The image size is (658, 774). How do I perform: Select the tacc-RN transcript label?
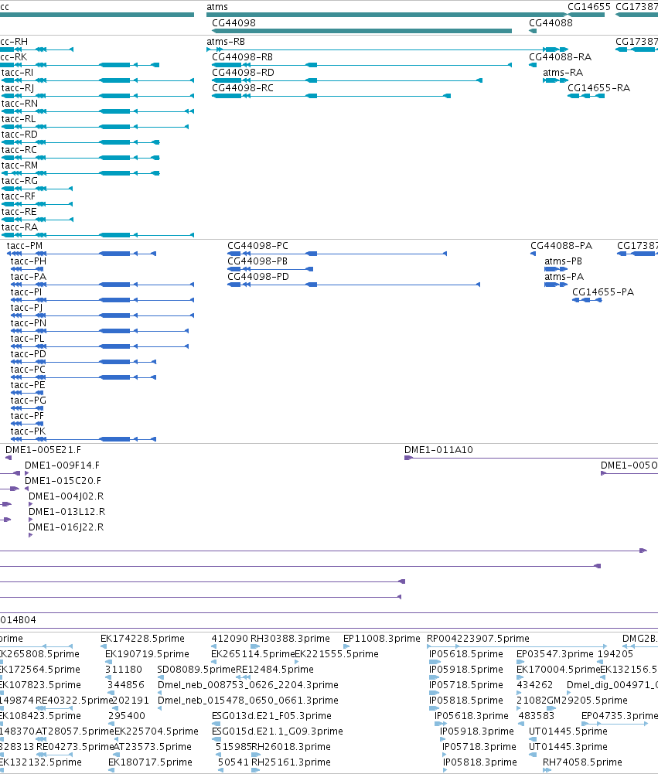point(20,103)
